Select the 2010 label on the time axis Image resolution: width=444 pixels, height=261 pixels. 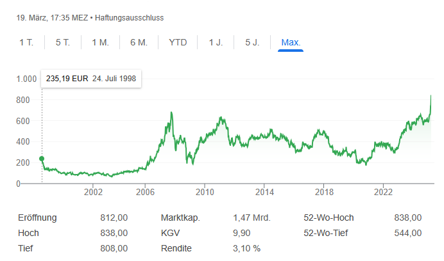(x=205, y=192)
